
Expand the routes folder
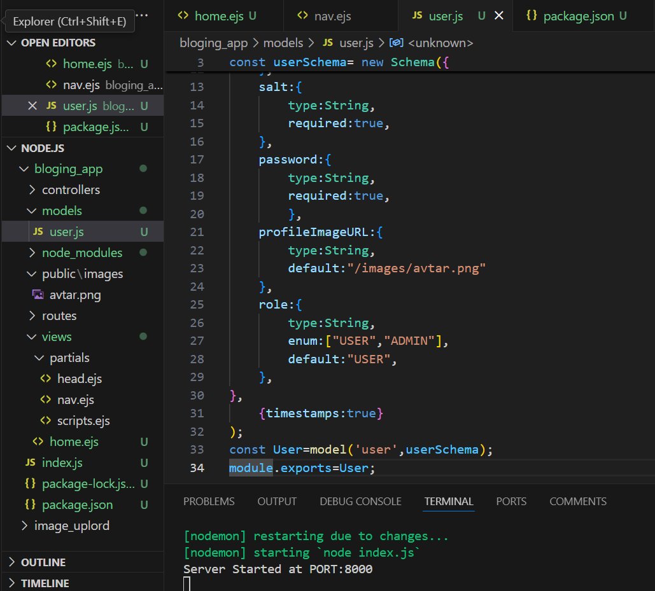pyautogui.click(x=32, y=316)
